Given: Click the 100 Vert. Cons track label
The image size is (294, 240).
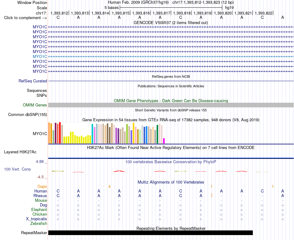Looking at the screenshot, I should point(17,169).
